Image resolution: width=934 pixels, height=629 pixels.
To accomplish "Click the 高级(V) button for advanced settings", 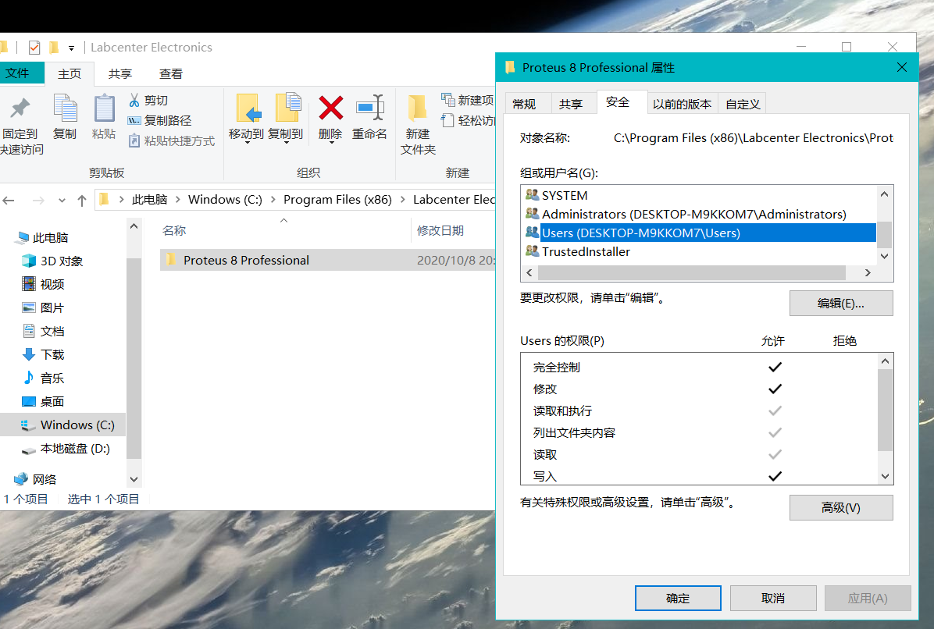I will click(841, 507).
